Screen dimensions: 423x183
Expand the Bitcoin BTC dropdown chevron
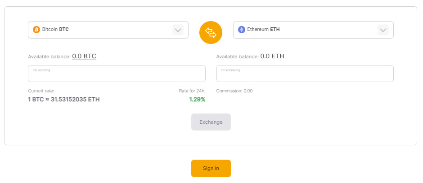[178, 30]
